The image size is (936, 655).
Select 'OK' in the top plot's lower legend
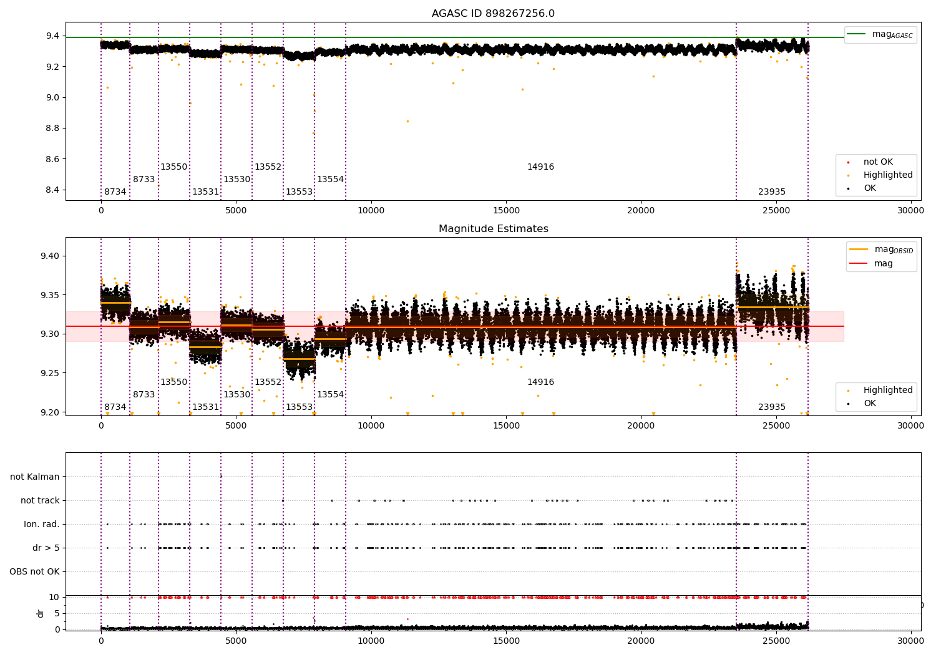tap(870, 188)
